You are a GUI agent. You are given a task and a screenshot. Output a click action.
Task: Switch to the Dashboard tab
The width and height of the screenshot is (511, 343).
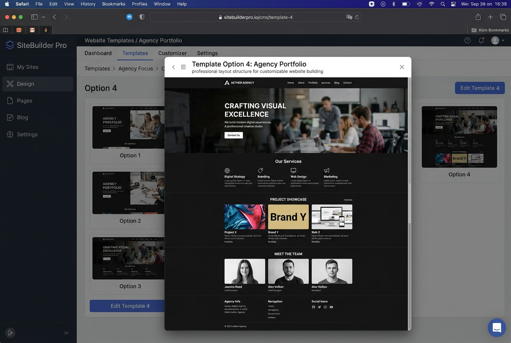pos(98,53)
